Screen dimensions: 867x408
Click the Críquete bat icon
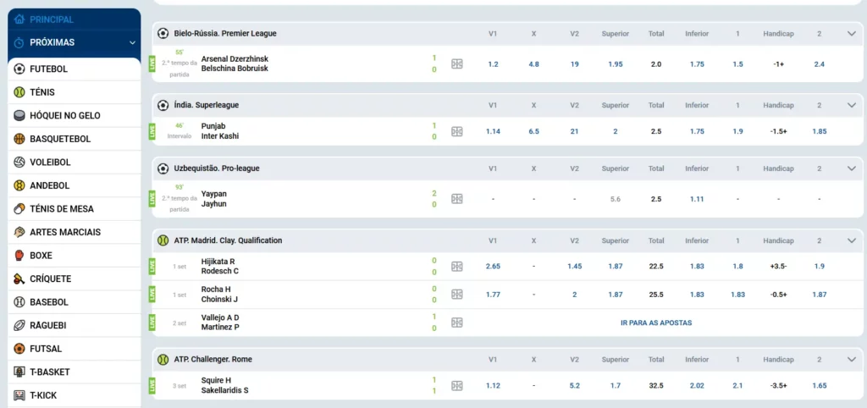(x=19, y=278)
